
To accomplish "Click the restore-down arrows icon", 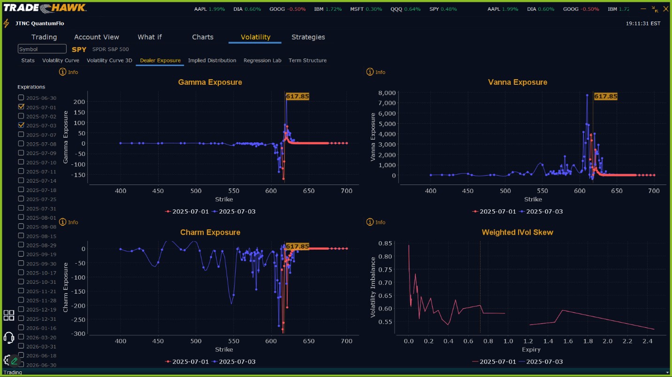I will pos(655,9).
